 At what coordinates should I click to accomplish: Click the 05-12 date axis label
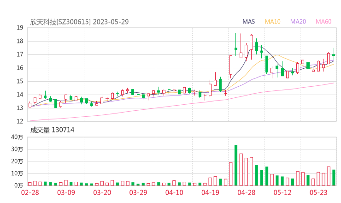(282, 192)
